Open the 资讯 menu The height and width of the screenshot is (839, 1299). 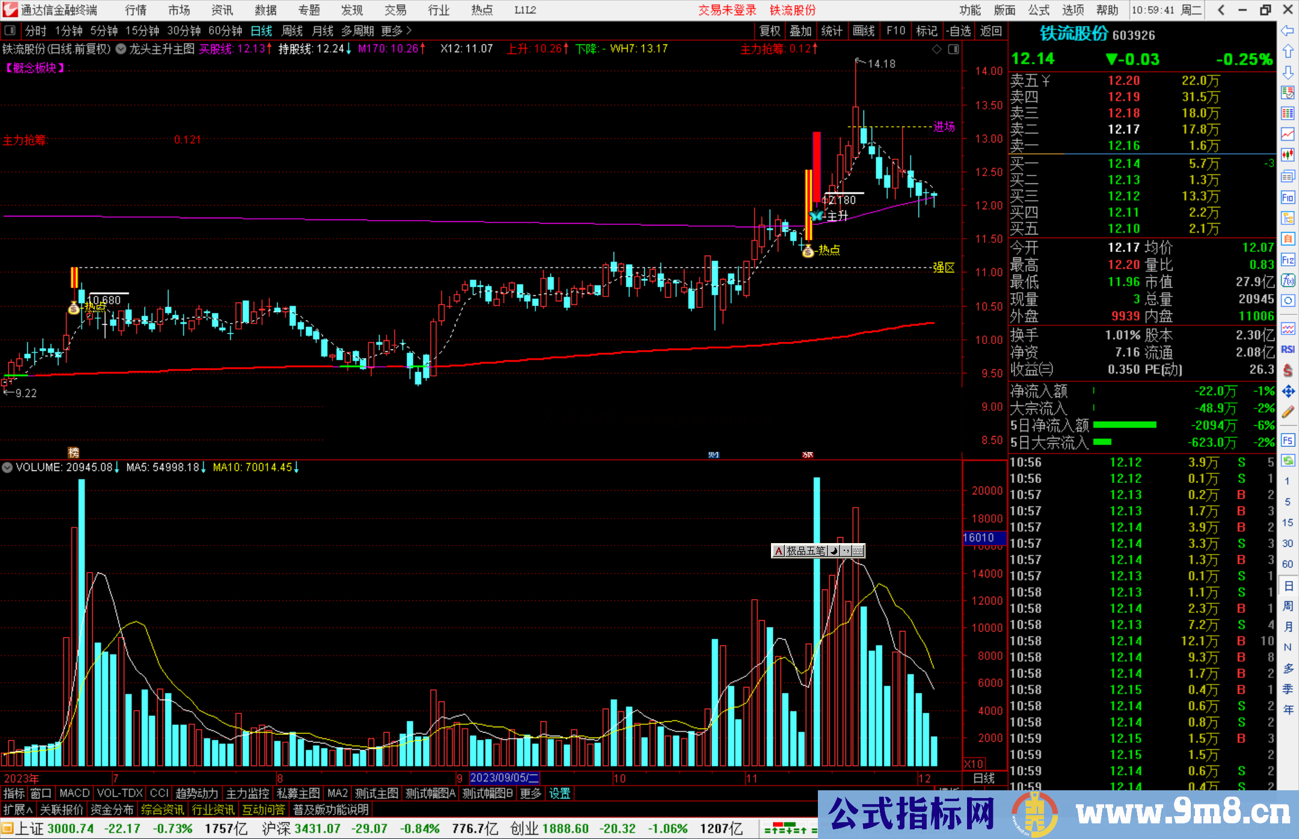222,10
